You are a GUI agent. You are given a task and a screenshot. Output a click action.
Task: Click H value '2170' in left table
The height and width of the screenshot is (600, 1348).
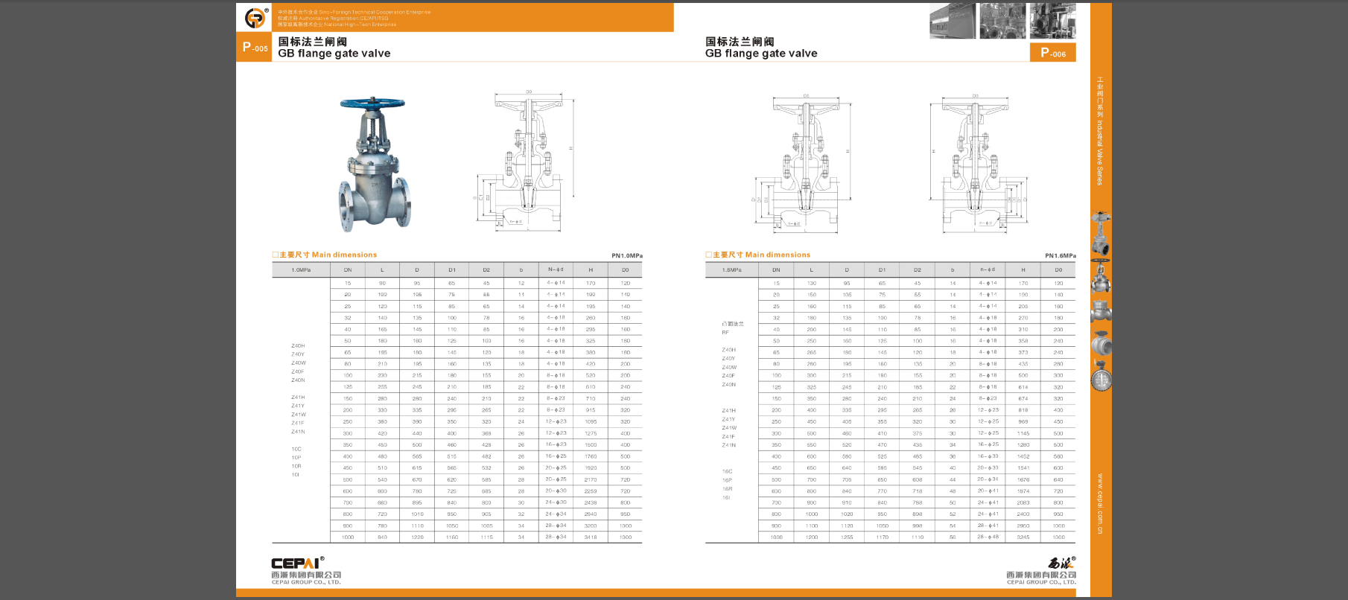pyautogui.click(x=591, y=479)
